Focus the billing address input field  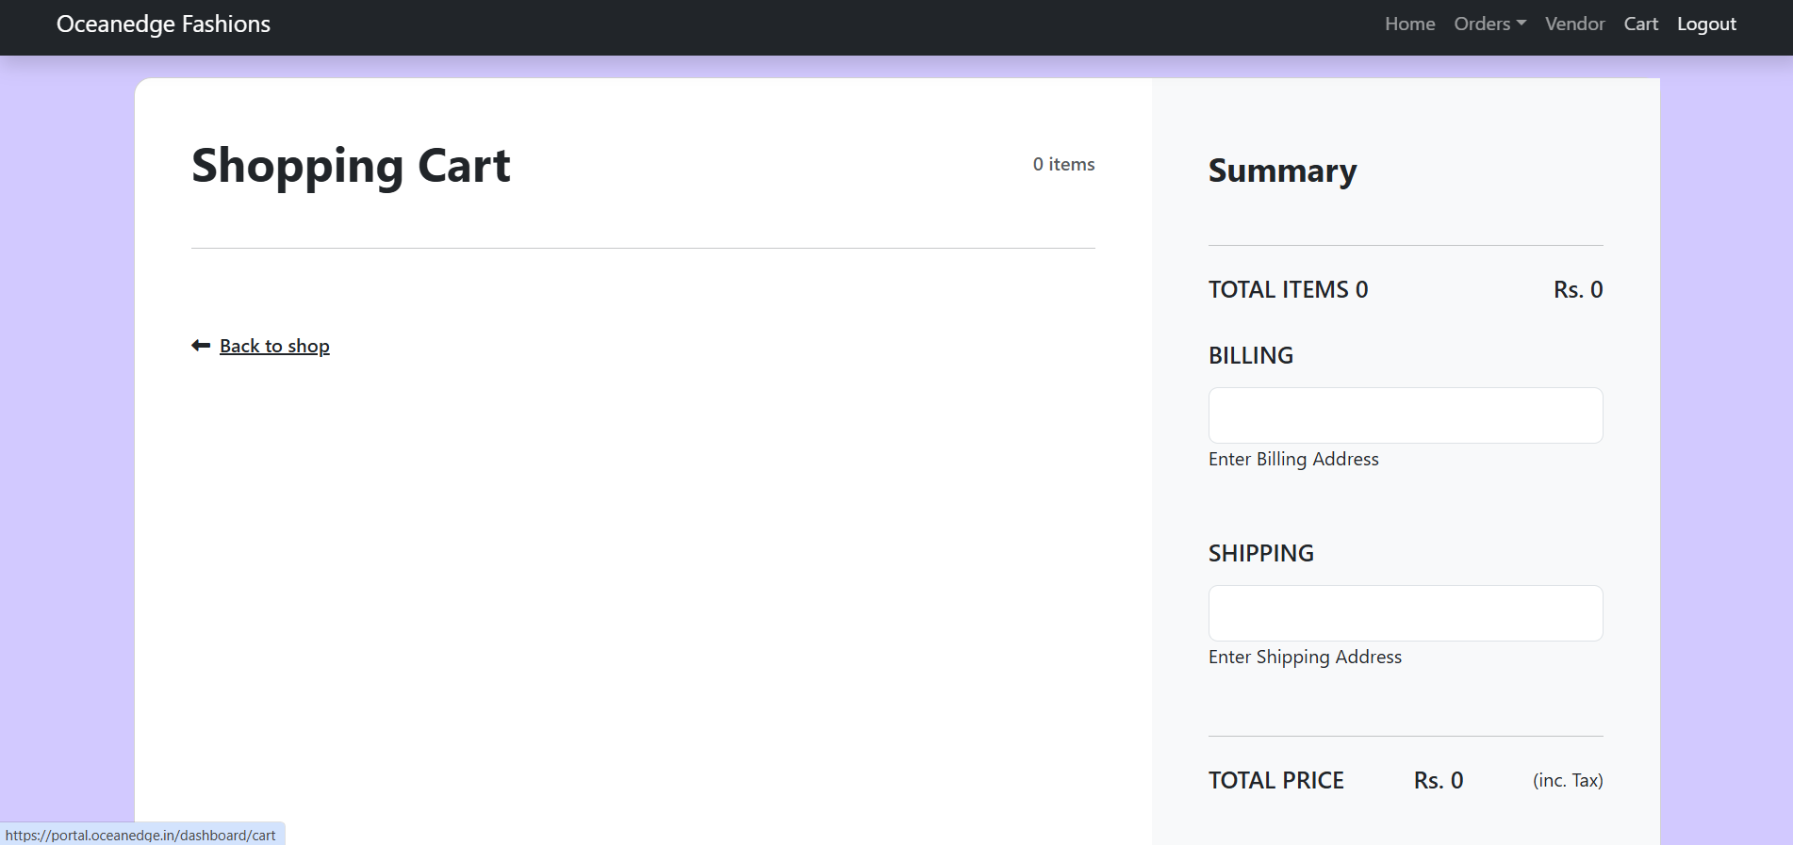1405,415
